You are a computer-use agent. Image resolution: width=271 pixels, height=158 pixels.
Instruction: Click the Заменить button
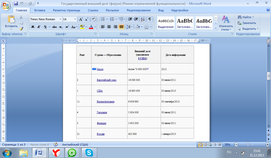(x=247, y=23)
